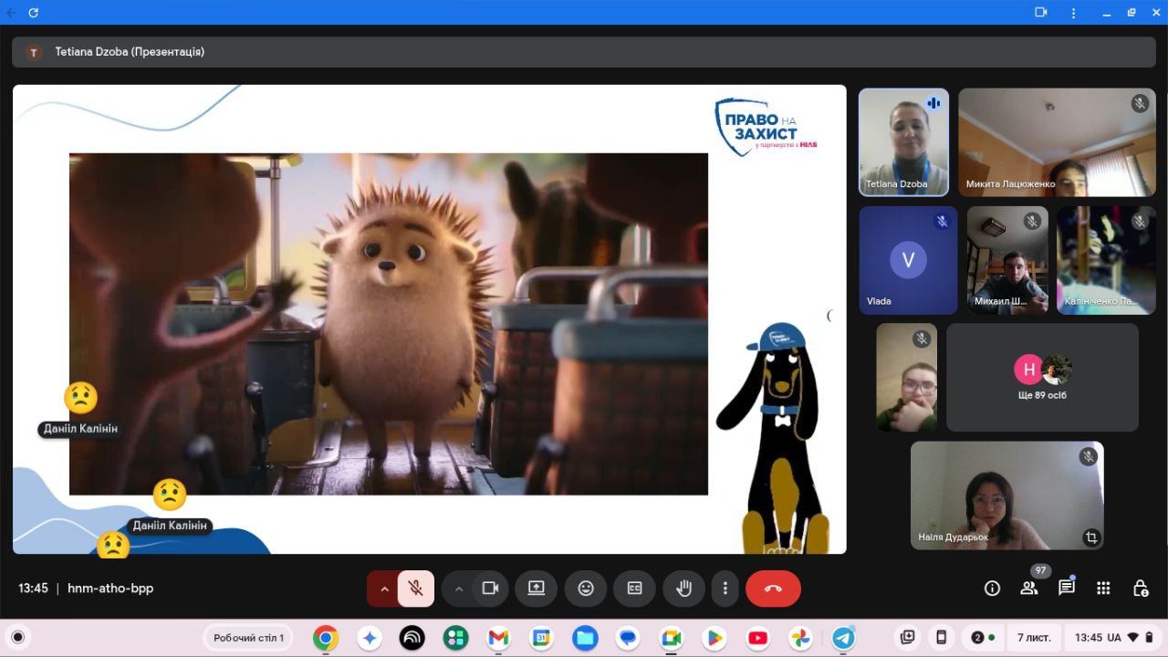Expand audio settings arrow beside microphone
The width and height of the screenshot is (1168, 657).
[x=384, y=589]
